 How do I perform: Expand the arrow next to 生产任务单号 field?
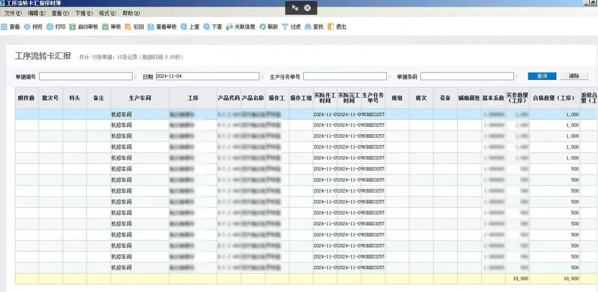coord(390,77)
